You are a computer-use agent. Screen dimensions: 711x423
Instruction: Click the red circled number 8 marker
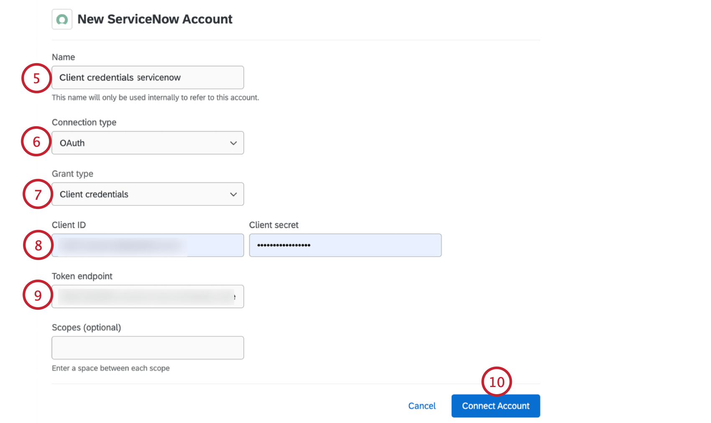[38, 245]
